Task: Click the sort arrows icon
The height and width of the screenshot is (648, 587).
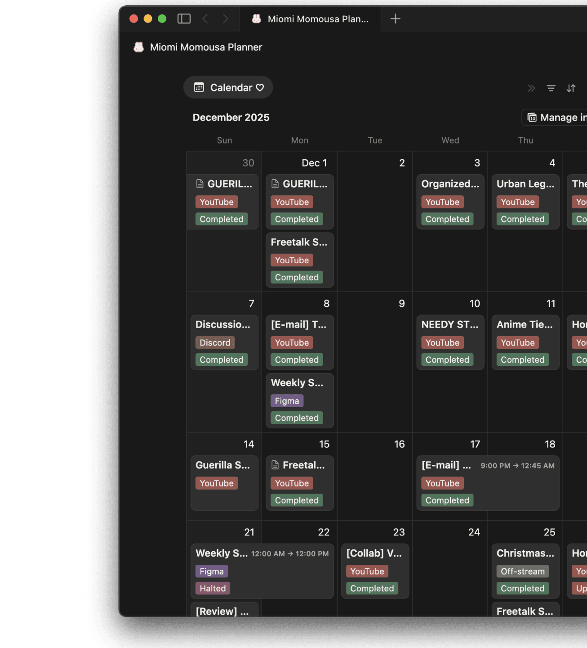Action: [571, 88]
